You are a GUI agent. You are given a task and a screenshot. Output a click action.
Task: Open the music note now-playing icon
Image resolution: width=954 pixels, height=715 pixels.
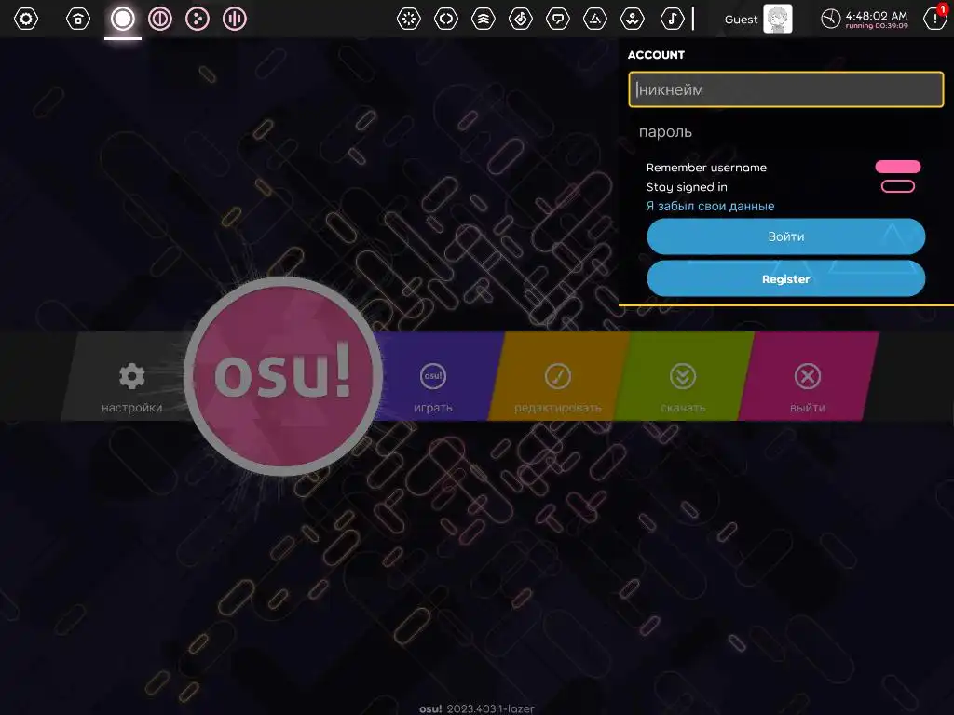672,19
